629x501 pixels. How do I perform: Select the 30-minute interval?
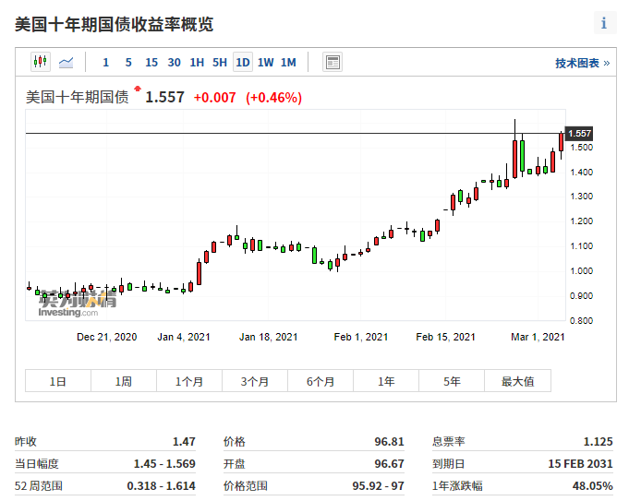coord(174,63)
